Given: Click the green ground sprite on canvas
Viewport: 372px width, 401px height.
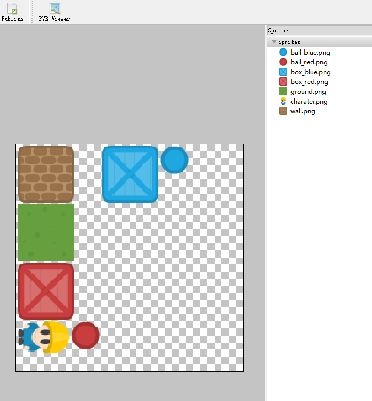Looking at the screenshot, I should 46,232.
